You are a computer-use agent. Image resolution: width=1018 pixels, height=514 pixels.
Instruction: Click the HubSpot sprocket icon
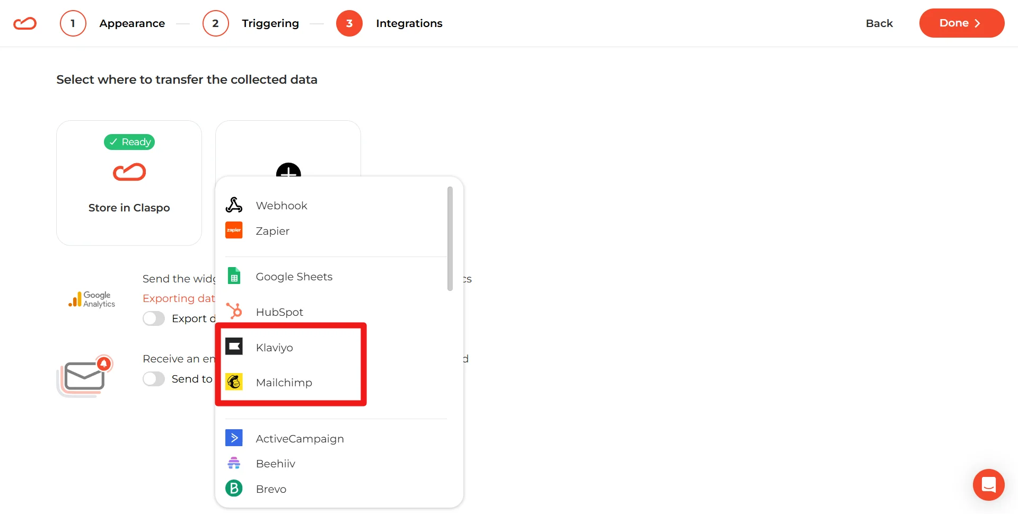234,311
